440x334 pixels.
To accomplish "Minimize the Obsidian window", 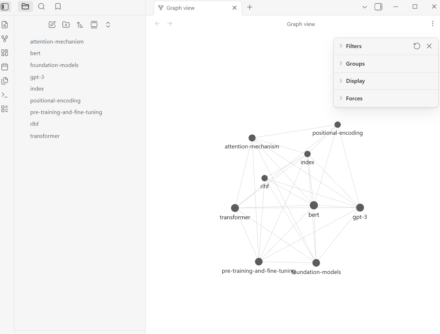I will point(396,7).
